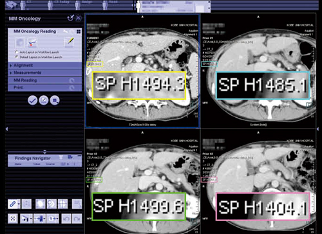Click the redo arrow button
This screenshot has width=322, height=234.
77,219
